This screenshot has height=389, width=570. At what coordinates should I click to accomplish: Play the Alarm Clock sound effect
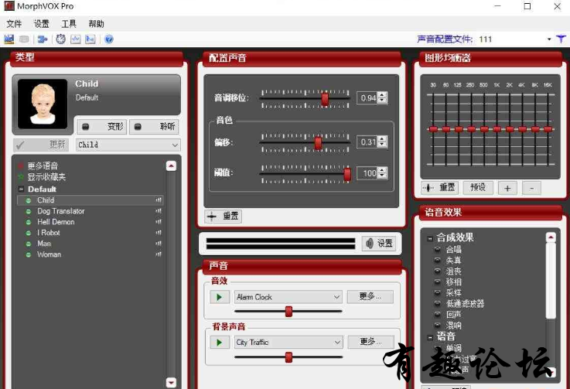pos(220,297)
